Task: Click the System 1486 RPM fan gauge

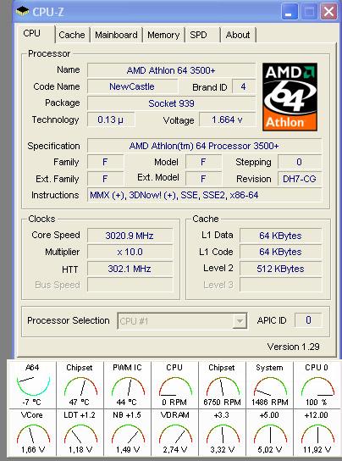Action: pyautogui.click(x=269, y=384)
